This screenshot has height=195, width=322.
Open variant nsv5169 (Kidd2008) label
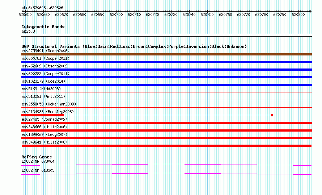click(x=41, y=89)
